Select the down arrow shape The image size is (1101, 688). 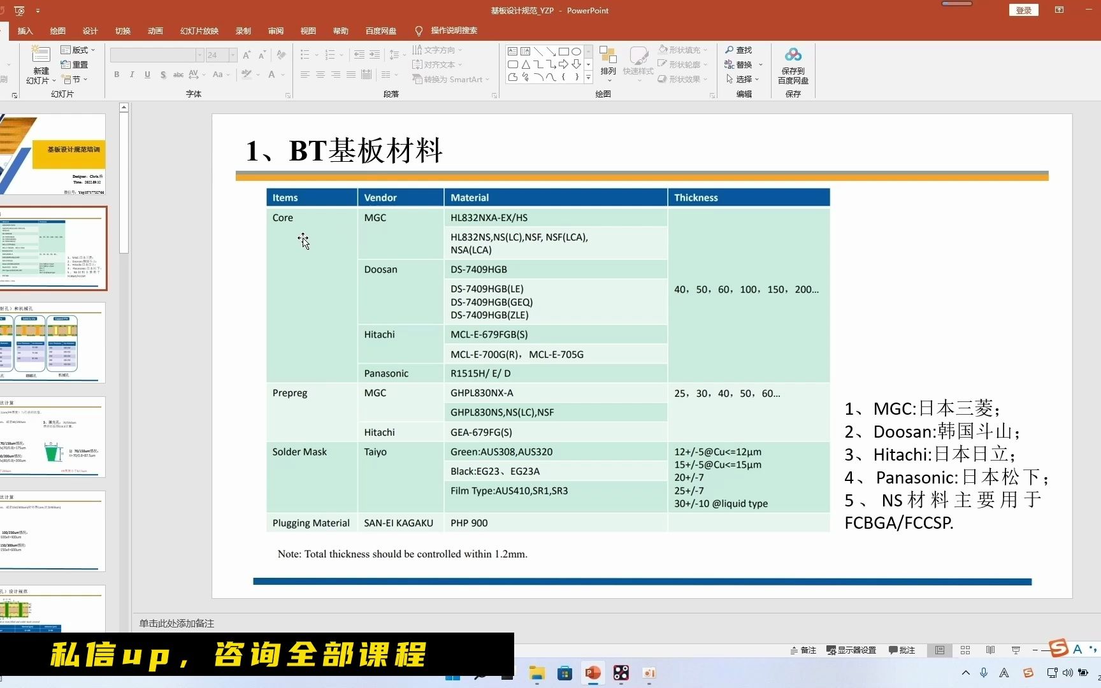577,64
